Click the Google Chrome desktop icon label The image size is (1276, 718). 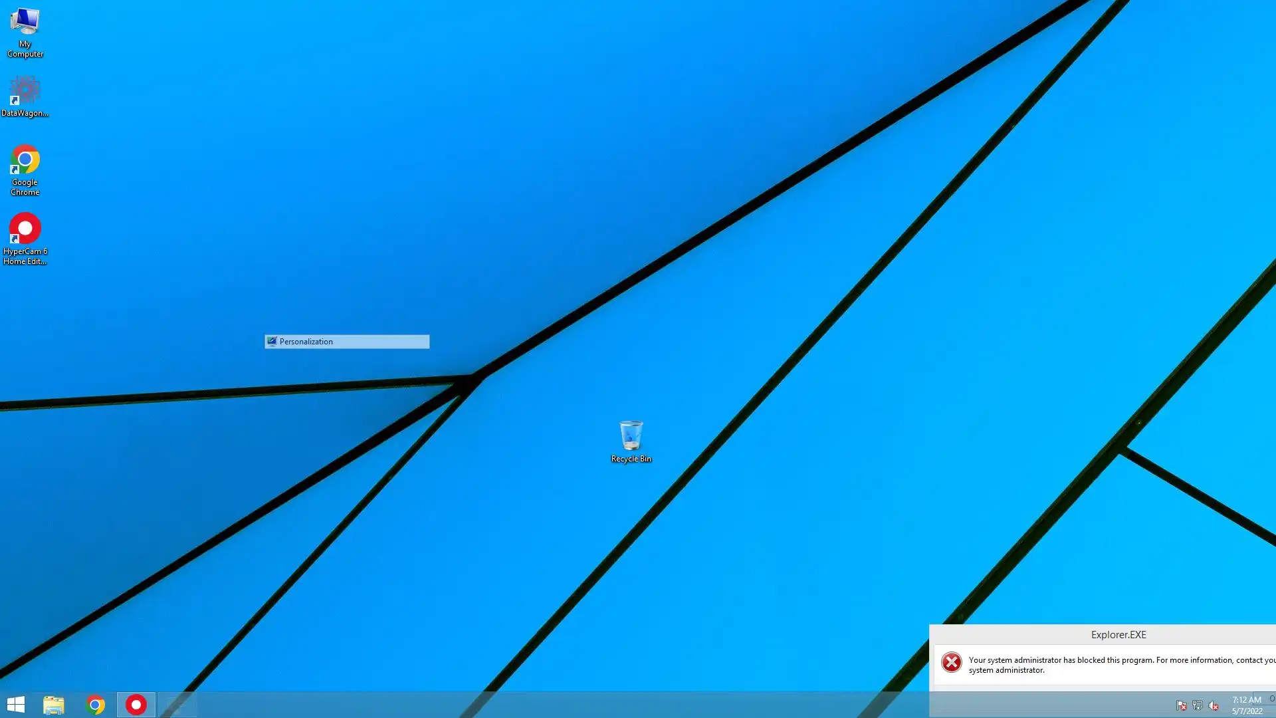pos(25,187)
